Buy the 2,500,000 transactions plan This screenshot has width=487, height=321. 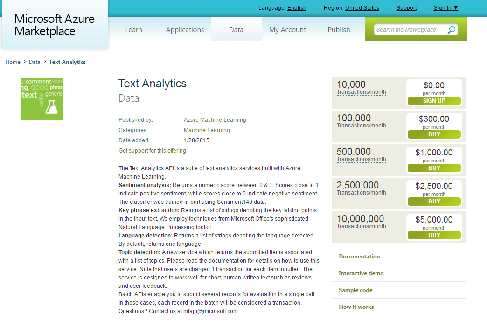pos(434,201)
